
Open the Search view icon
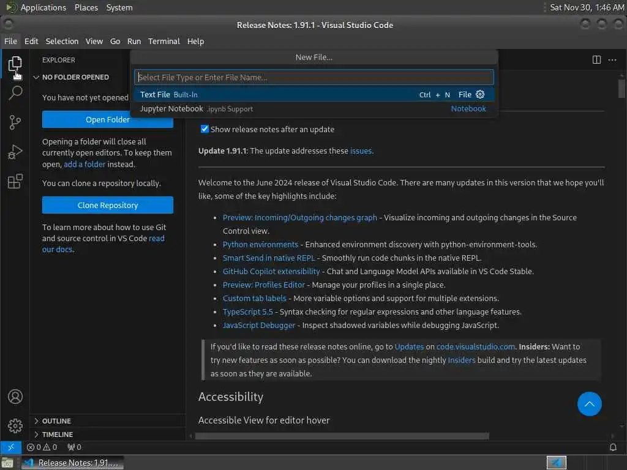click(x=15, y=93)
